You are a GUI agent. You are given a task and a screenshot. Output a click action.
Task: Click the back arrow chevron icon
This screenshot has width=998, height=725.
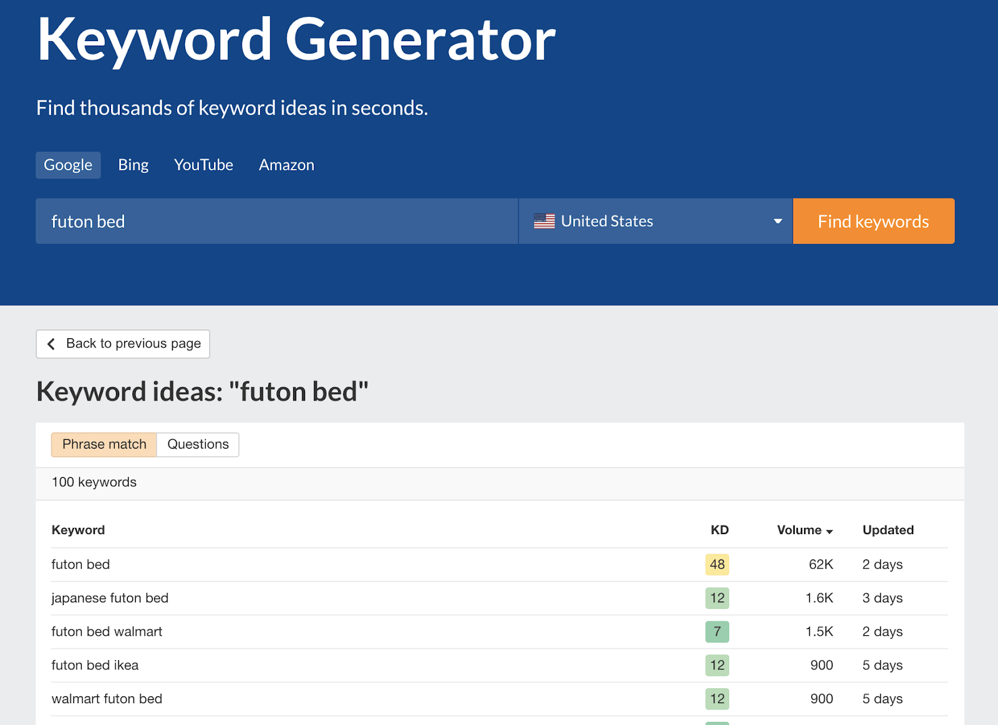51,344
